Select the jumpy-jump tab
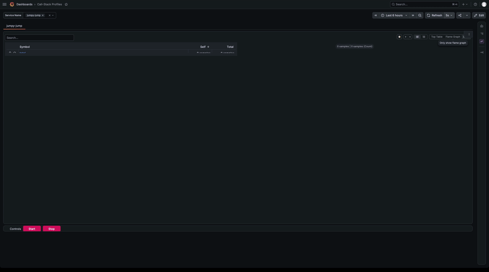This screenshot has height=272, width=489. (x=14, y=26)
